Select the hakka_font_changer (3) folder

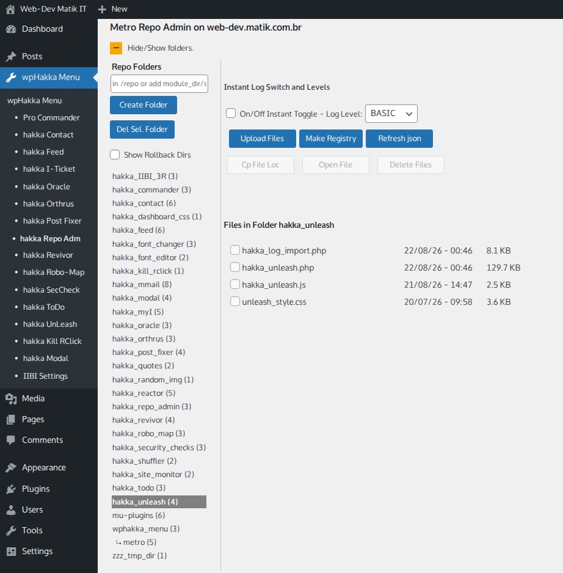click(154, 244)
